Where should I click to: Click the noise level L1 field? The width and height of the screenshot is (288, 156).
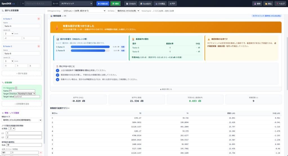pyautogui.click(x=24, y=133)
